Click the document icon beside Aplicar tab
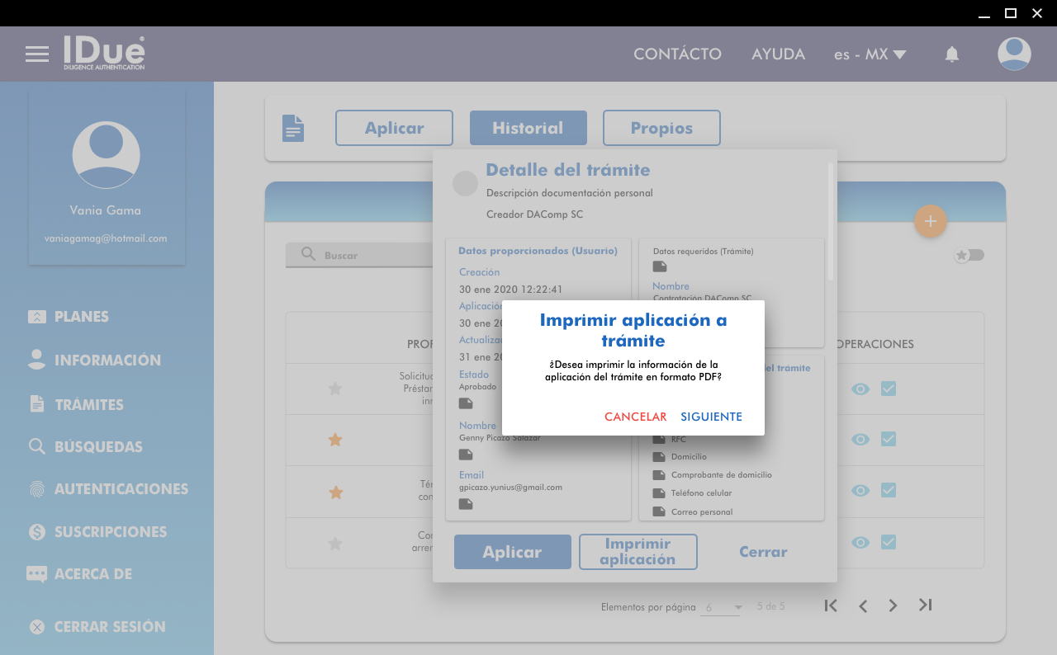Image resolution: width=1057 pixels, height=655 pixels. click(293, 128)
